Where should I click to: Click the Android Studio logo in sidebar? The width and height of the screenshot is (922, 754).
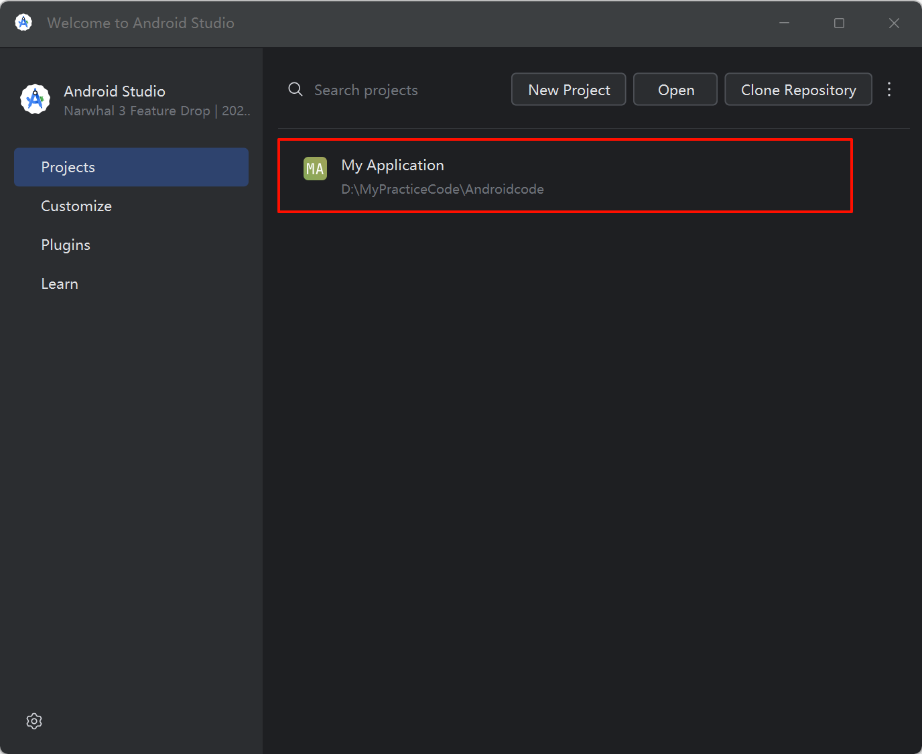[x=35, y=99]
